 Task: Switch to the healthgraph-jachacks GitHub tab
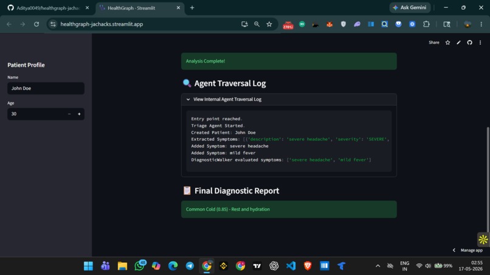pos(47,8)
